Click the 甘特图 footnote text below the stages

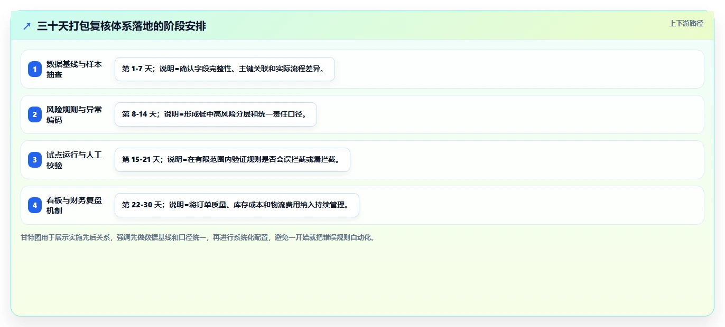coord(198,237)
